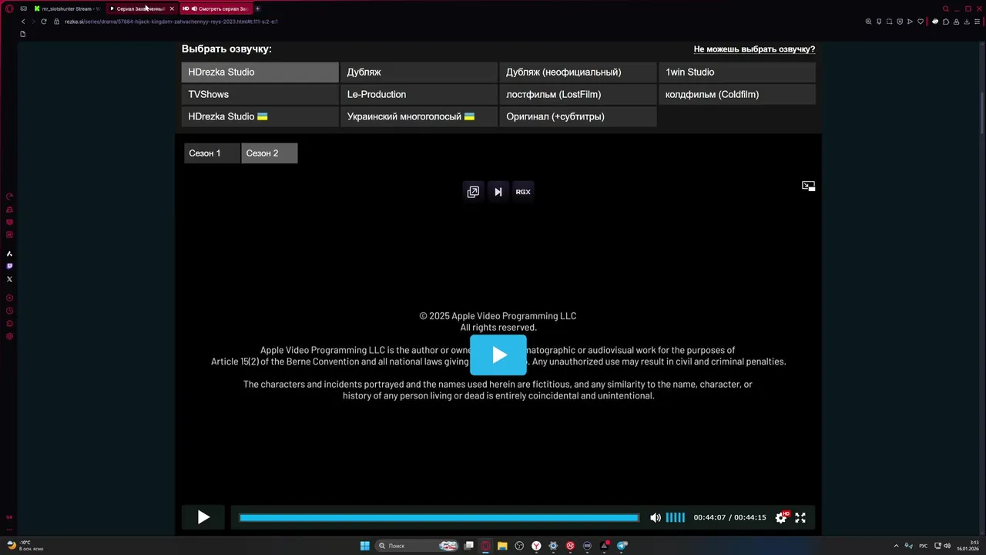
Task: Open Windows Start menu
Action: (x=364, y=546)
